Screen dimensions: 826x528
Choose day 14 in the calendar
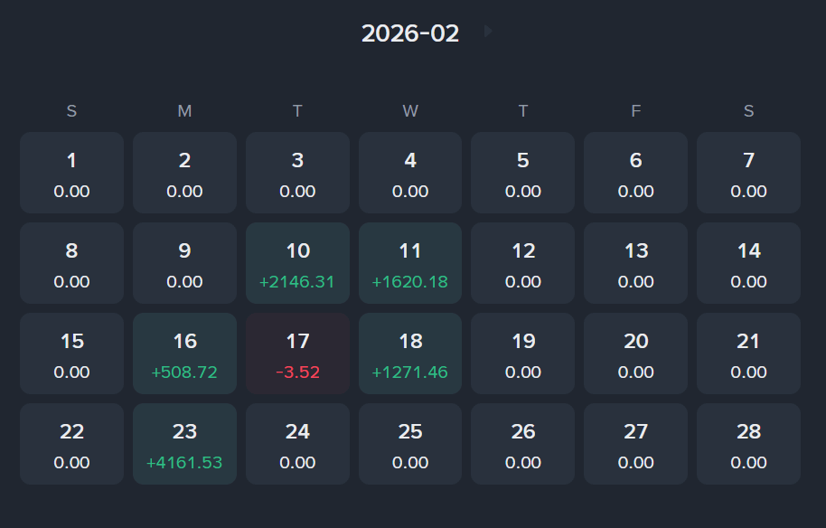tap(748, 263)
